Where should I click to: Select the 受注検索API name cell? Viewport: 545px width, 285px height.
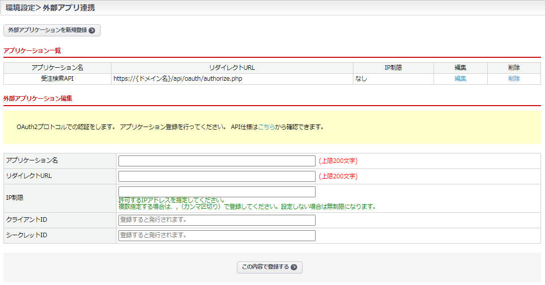(57, 79)
